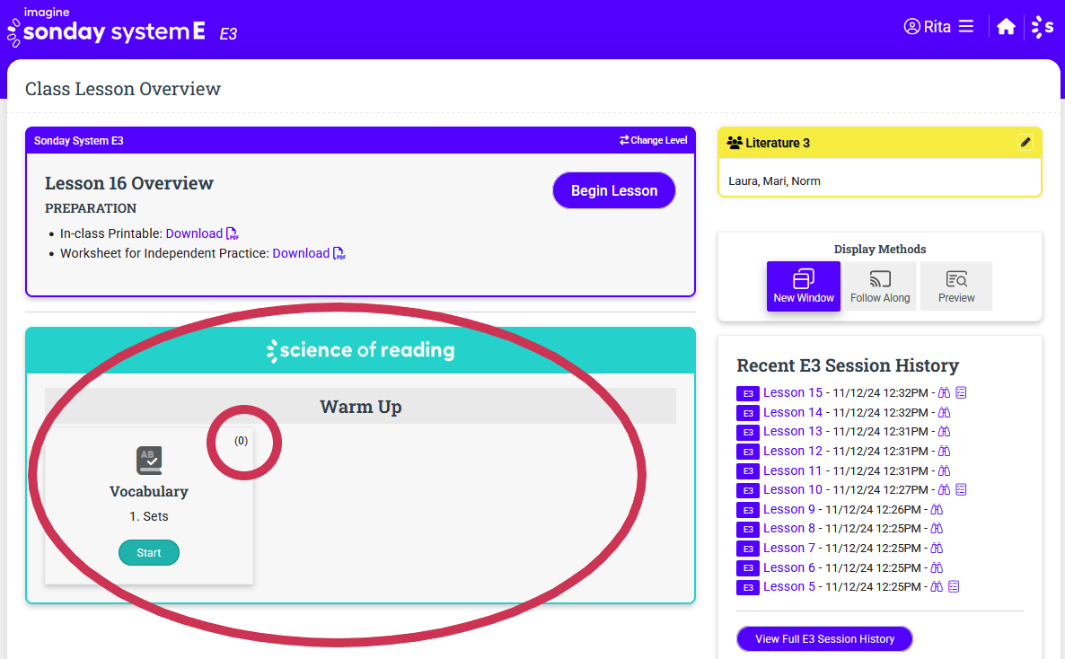Open the Lesson 8 session link
Viewport: 1065px width, 659px height.
coord(788,529)
